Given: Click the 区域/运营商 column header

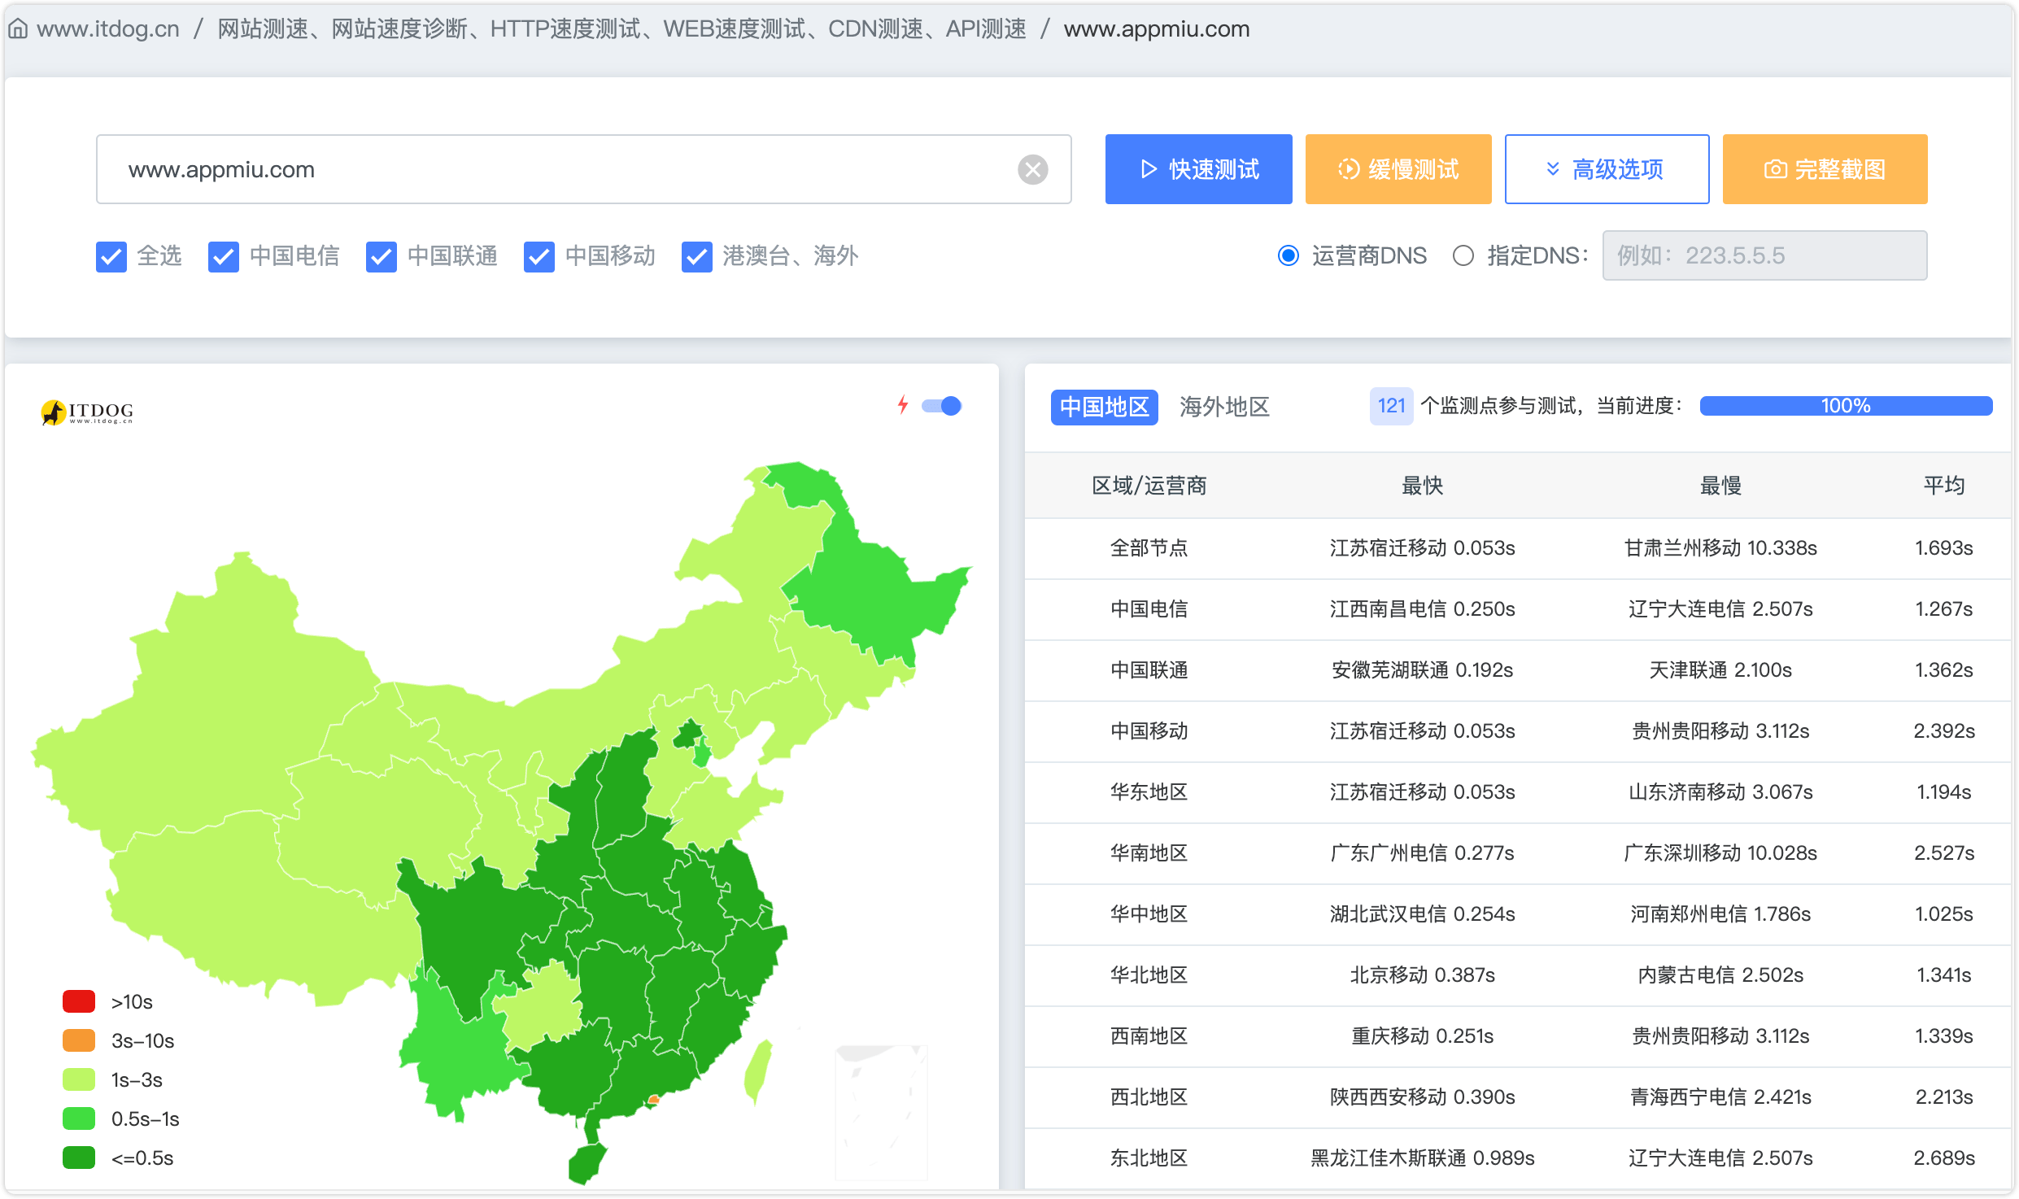Looking at the screenshot, I should pyautogui.click(x=1149, y=486).
